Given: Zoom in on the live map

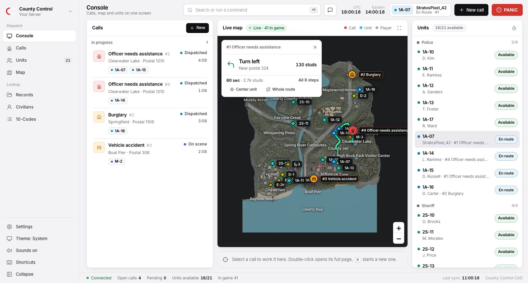Looking at the screenshot, I should click(399, 228).
